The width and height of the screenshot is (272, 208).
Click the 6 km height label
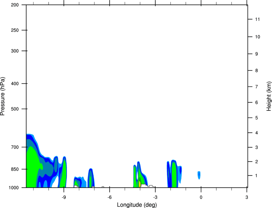257,102
